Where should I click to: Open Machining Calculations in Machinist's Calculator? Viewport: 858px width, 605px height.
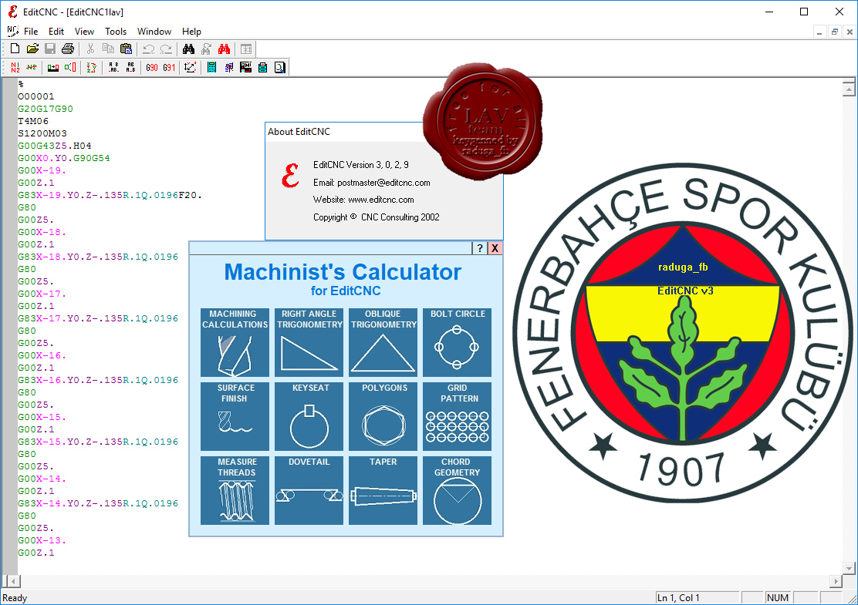coord(235,343)
